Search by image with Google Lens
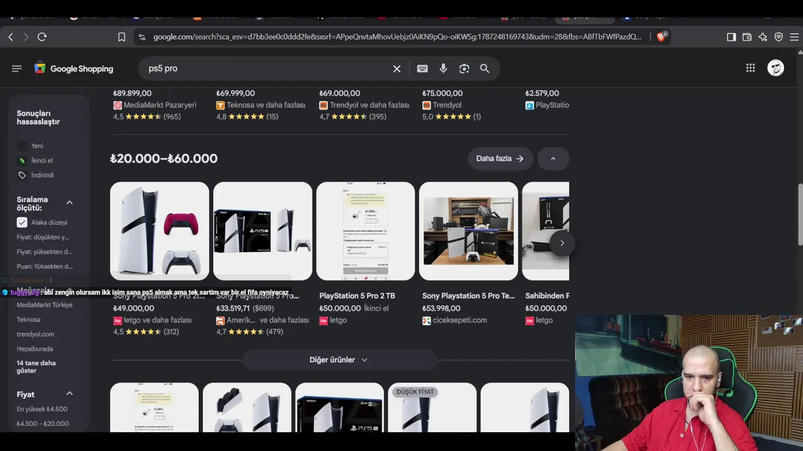Screen dimensions: 803x451 tap(464, 68)
